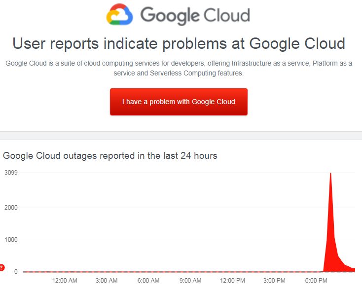Select the 12:00 PM time marker
The image size is (362, 291).
[x=232, y=281]
